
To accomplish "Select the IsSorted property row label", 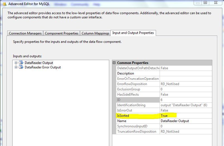I will pyautogui.click(x=138, y=116).
